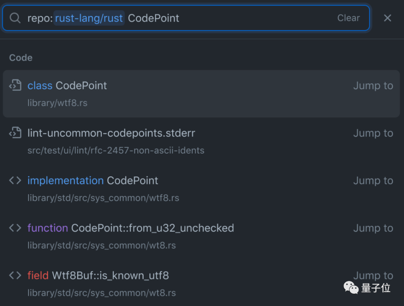Select function CodePoint::from_u32_unchecked suggestion
Image resolution: width=404 pixels, height=306 pixels.
click(131, 228)
